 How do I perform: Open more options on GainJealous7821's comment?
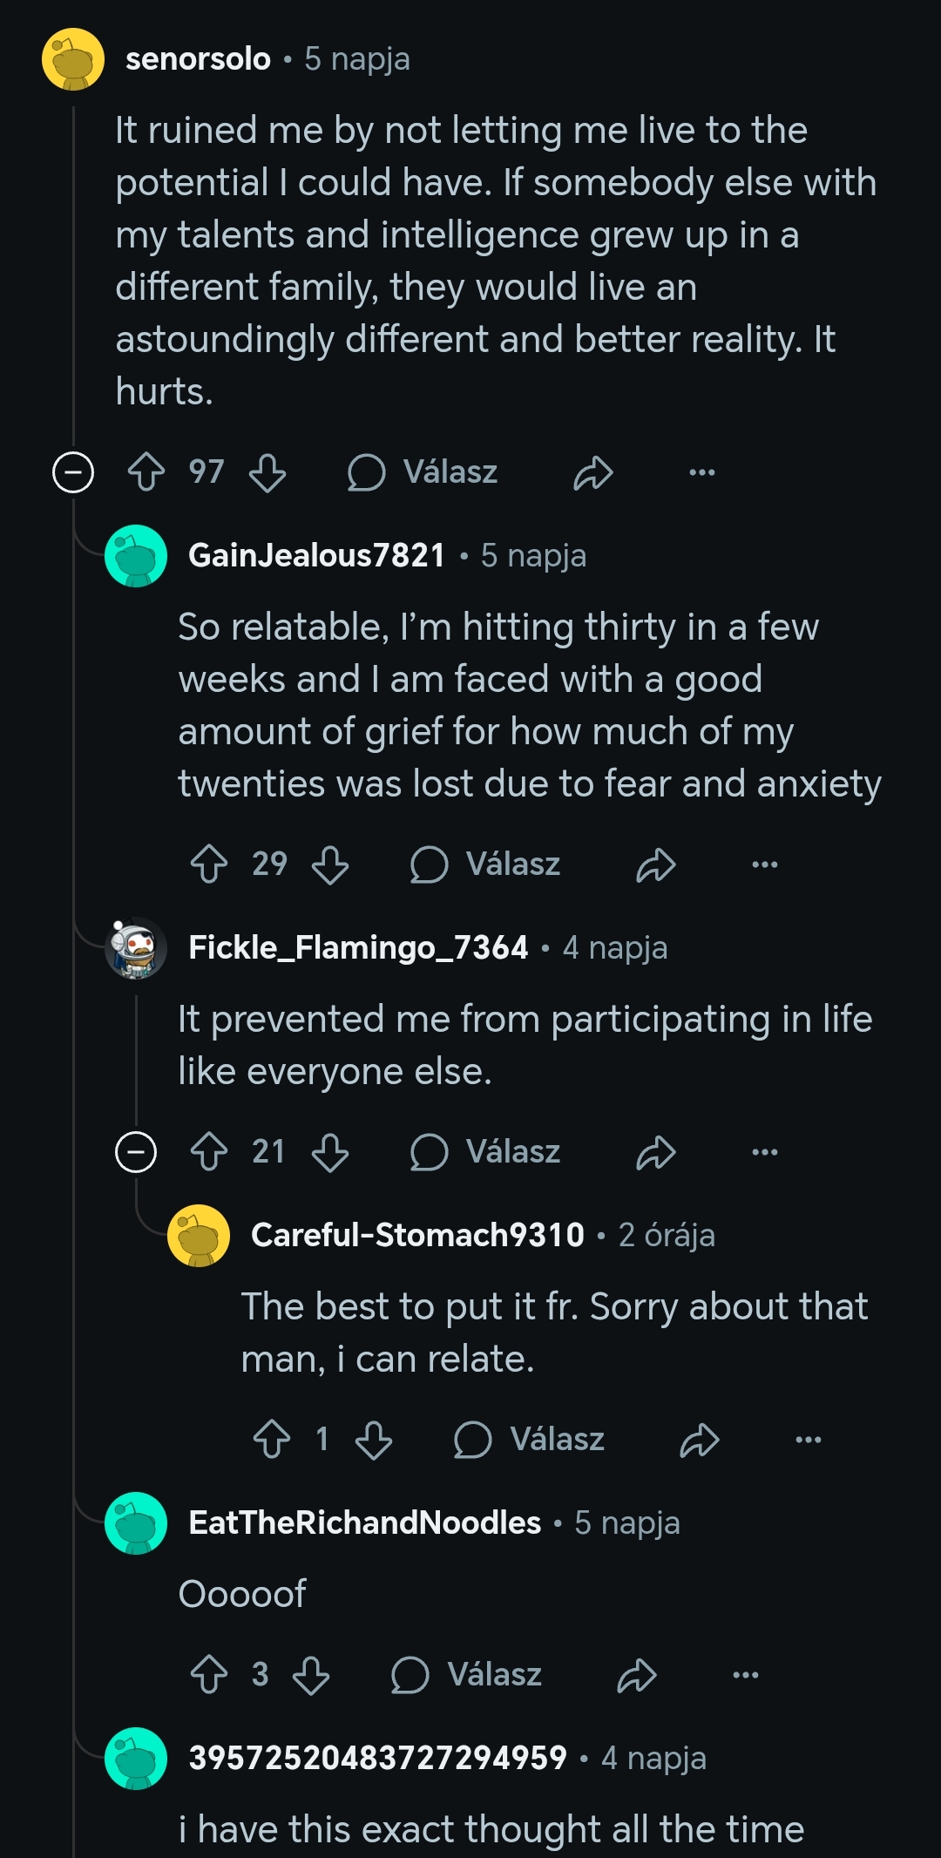[764, 865]
